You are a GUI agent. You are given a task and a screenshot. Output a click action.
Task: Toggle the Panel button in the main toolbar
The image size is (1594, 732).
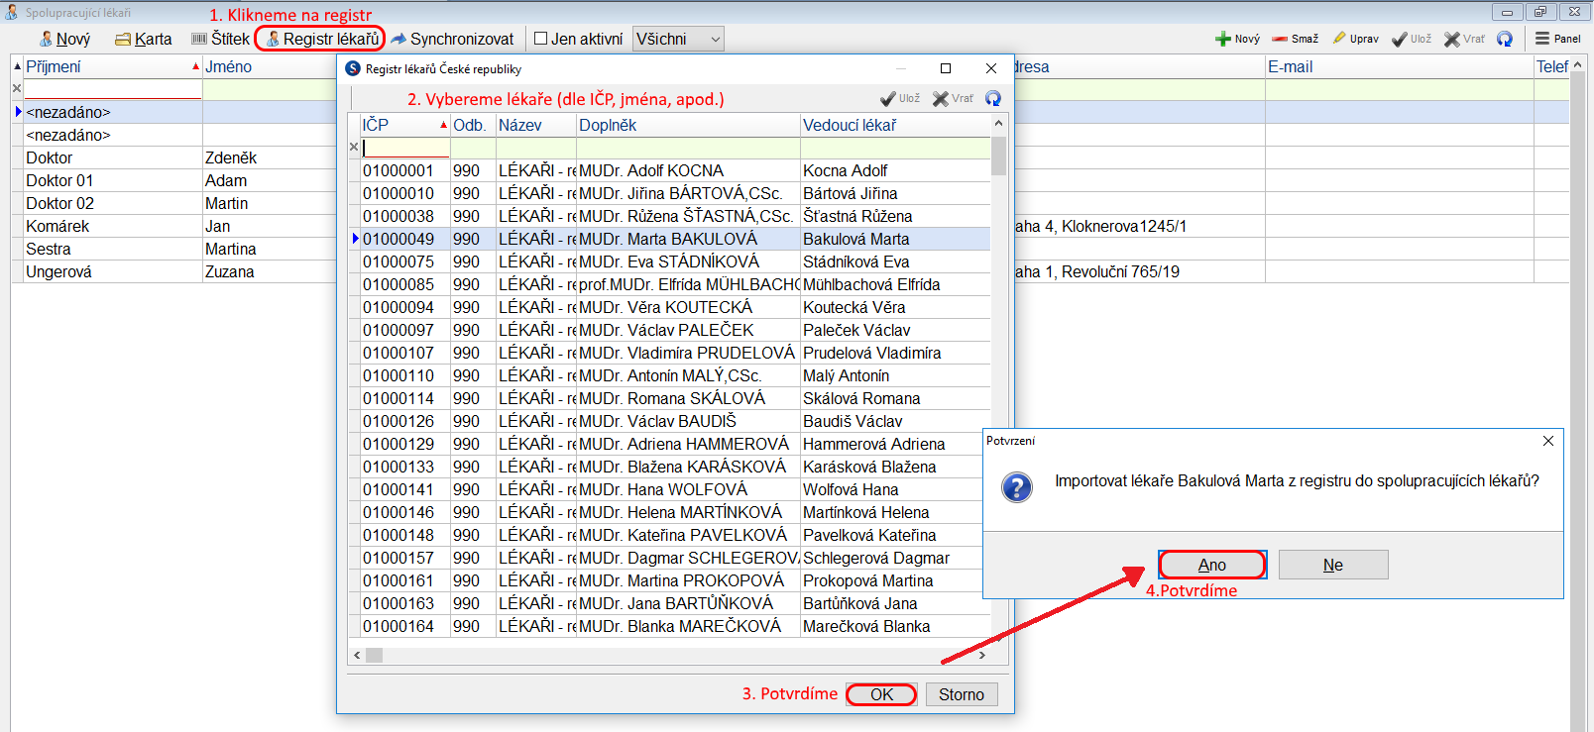[x=1557, y=39]
